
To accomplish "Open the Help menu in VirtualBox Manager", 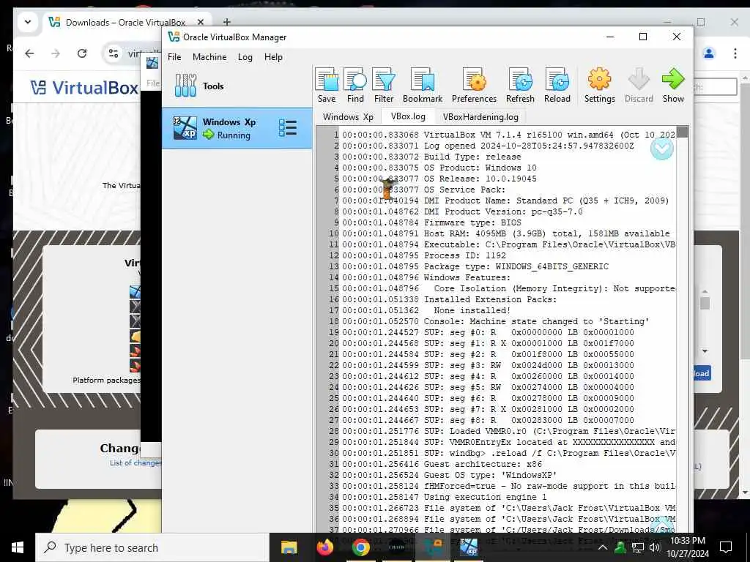I will [x=273, y=57].
